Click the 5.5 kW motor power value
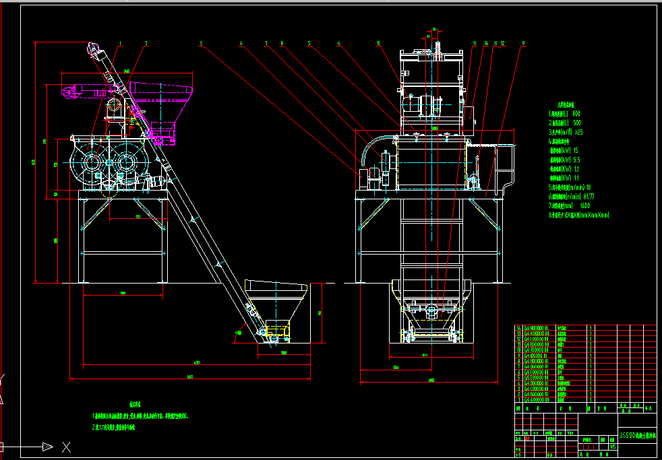Image resolution: width=662 pixels, height=460 pixels. pyautogui.click(x=578, y=160)
